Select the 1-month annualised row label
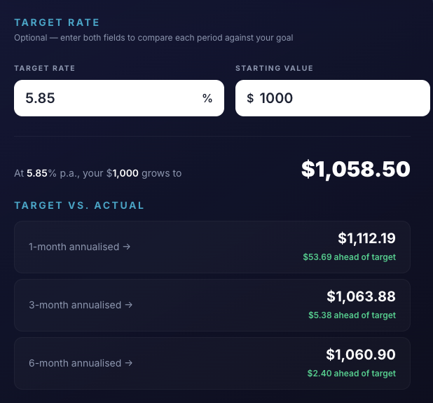The height and width of the screenshot is (403, 433). pyautogui.click(x=80, y=247)
